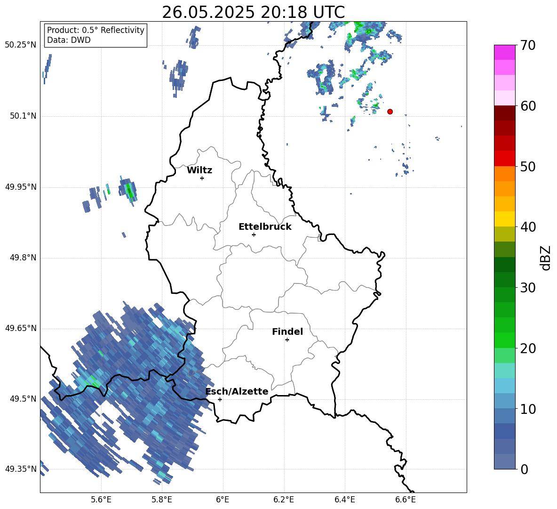The width and height of the screenshot is (557, 509).
Task: Click the Wiltz station cross marker
Action: tap(202, 178)
